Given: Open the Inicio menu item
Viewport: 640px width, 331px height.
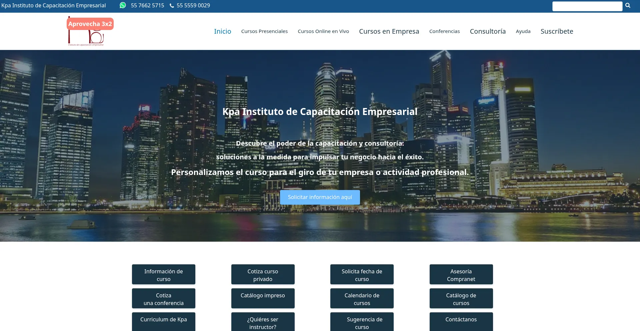Looking at the screenshot, I should (x=222, y=31).
